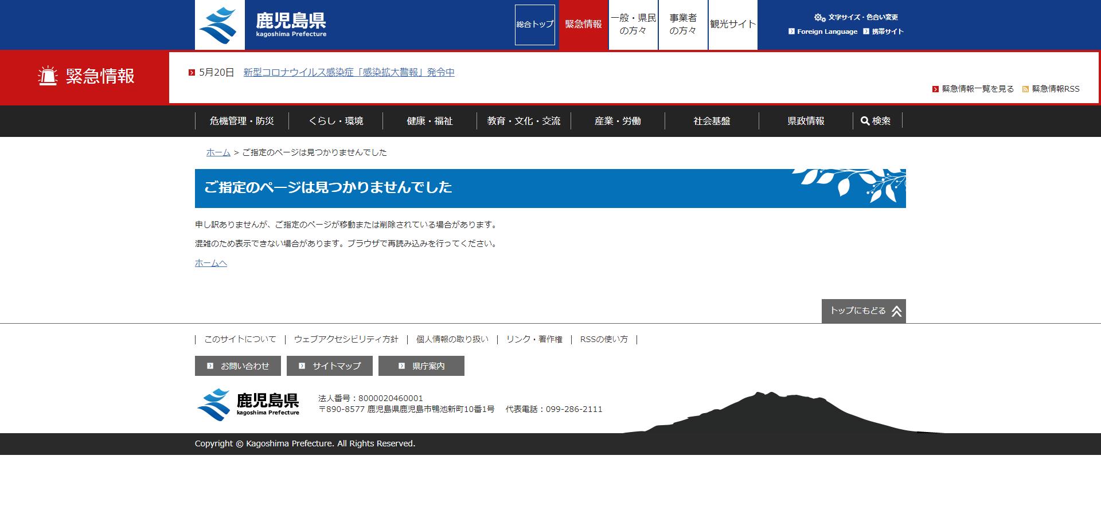Click the red siren icon next to 緊急情報
The height and width of the screenshot is (530, 1101).
(49, 76)
